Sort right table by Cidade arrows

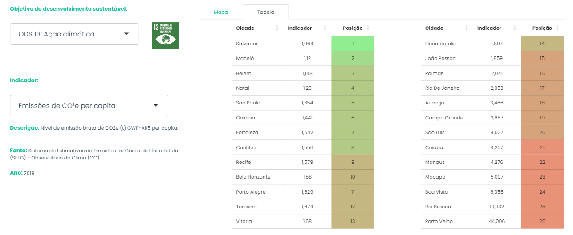point(466,28)
